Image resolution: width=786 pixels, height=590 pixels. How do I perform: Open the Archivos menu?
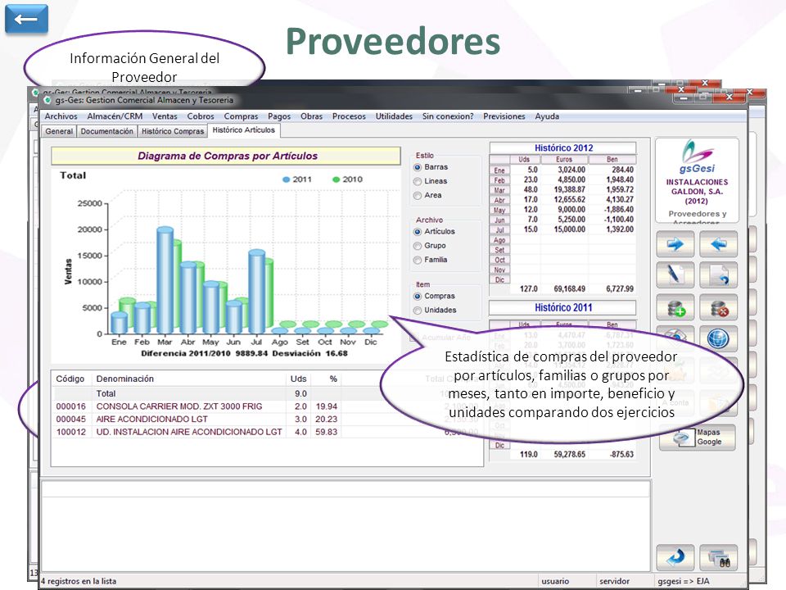click(61, 116)
